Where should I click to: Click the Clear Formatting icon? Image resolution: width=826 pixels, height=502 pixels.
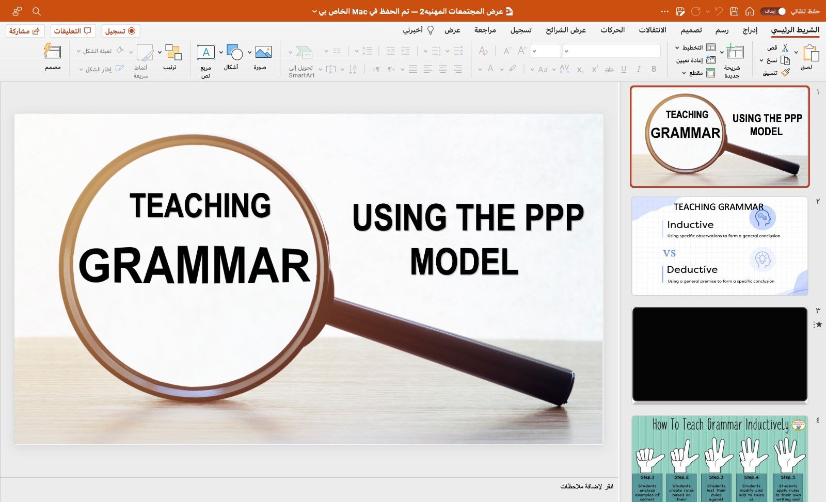click(x=483, y=51)
